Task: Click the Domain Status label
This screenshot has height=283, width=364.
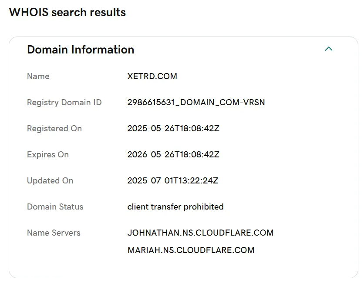Action: point(55,207)
